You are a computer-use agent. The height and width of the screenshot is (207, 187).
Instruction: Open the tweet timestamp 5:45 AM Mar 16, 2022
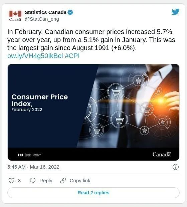[33, 167]
